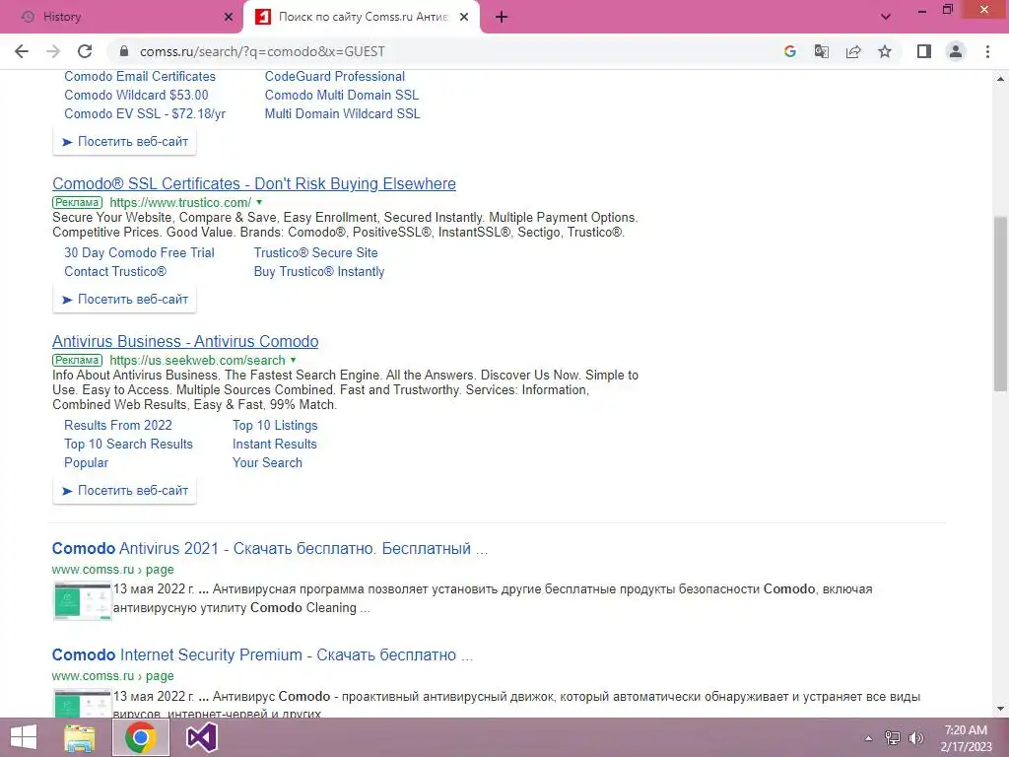Click the Реклама badge on Trustico ad
Viewport: 1009px width, 757px height.
click(77, 203)
